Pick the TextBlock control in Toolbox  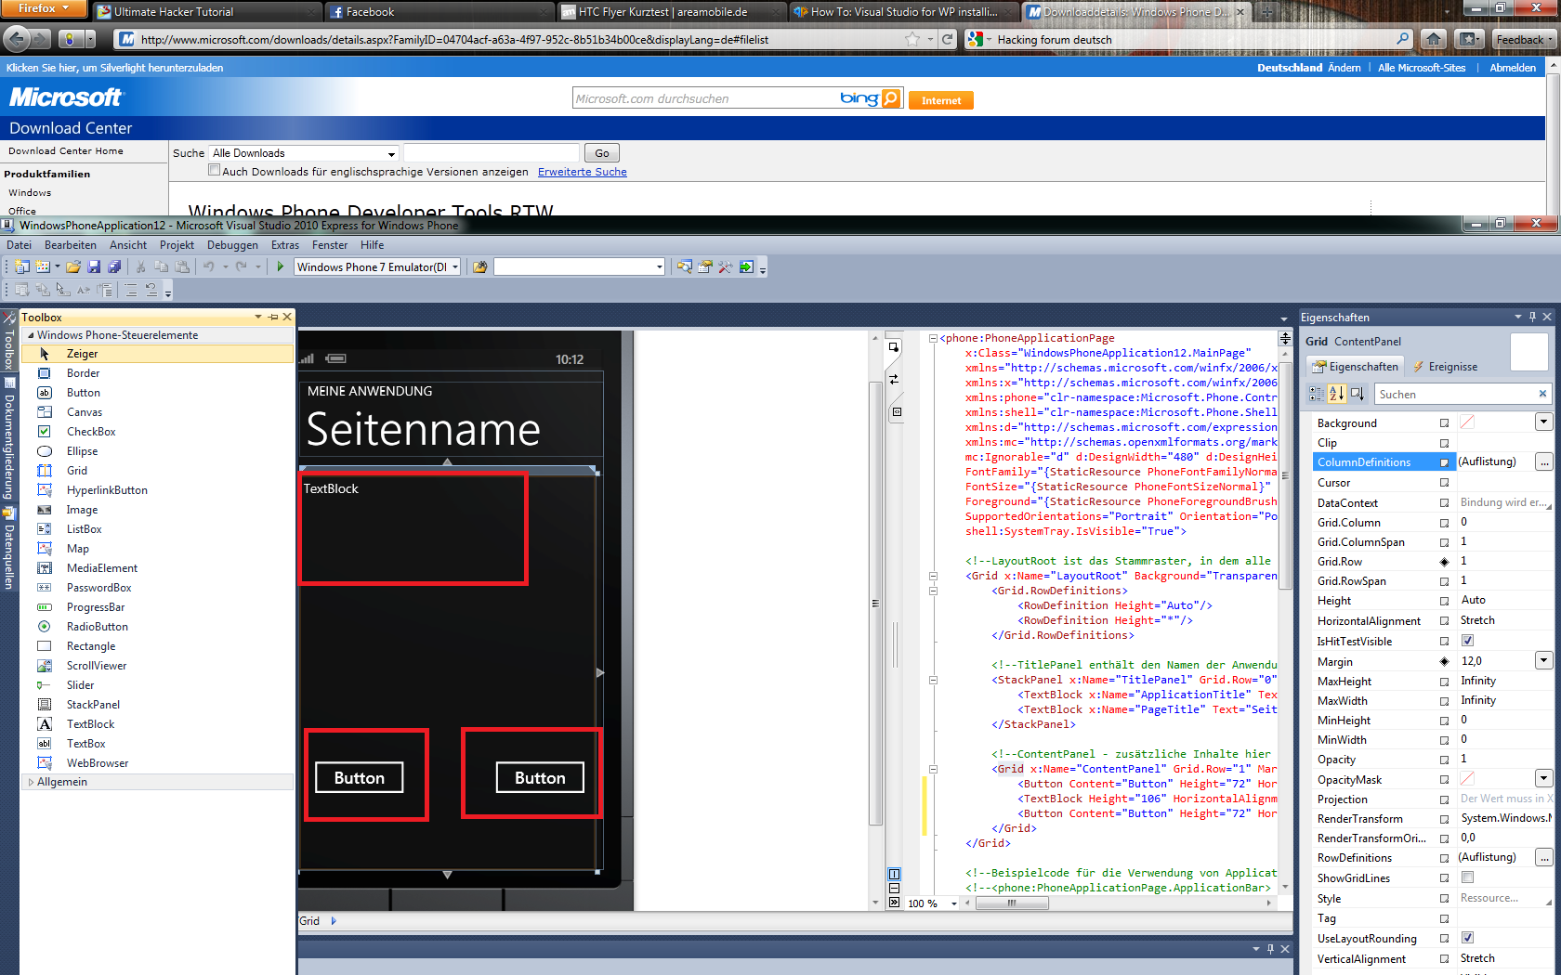coord(156,724)
